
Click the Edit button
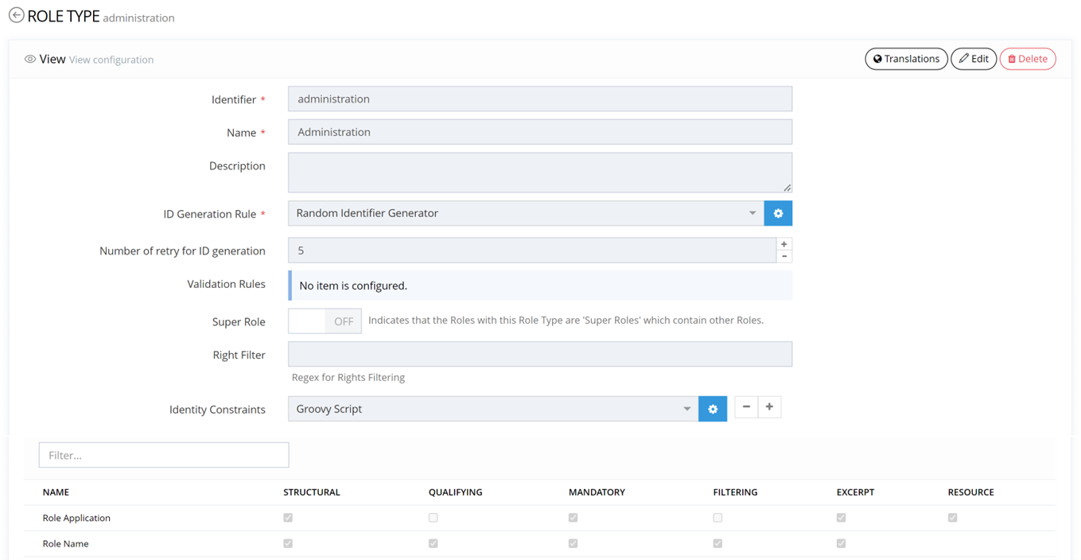tap(974, 59)
